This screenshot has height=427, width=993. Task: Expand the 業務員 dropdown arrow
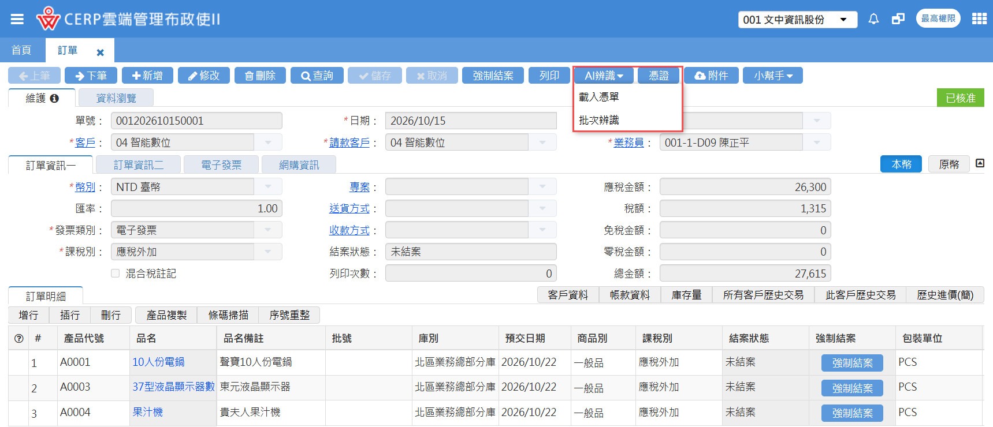pos(817,142)
